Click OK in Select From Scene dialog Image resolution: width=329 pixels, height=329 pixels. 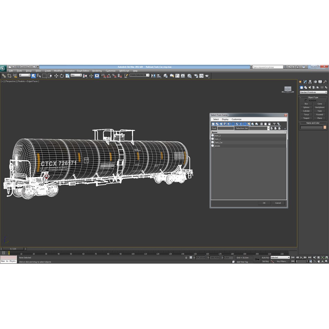[x=264, y=203]
